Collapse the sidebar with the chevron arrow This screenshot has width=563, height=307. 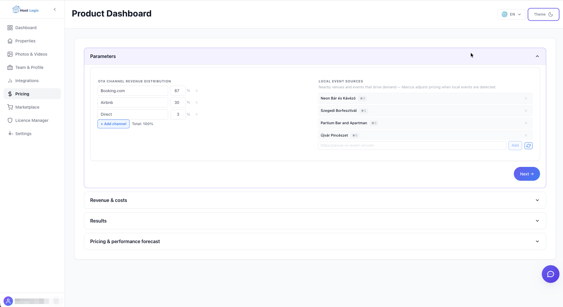pos(55,9)
